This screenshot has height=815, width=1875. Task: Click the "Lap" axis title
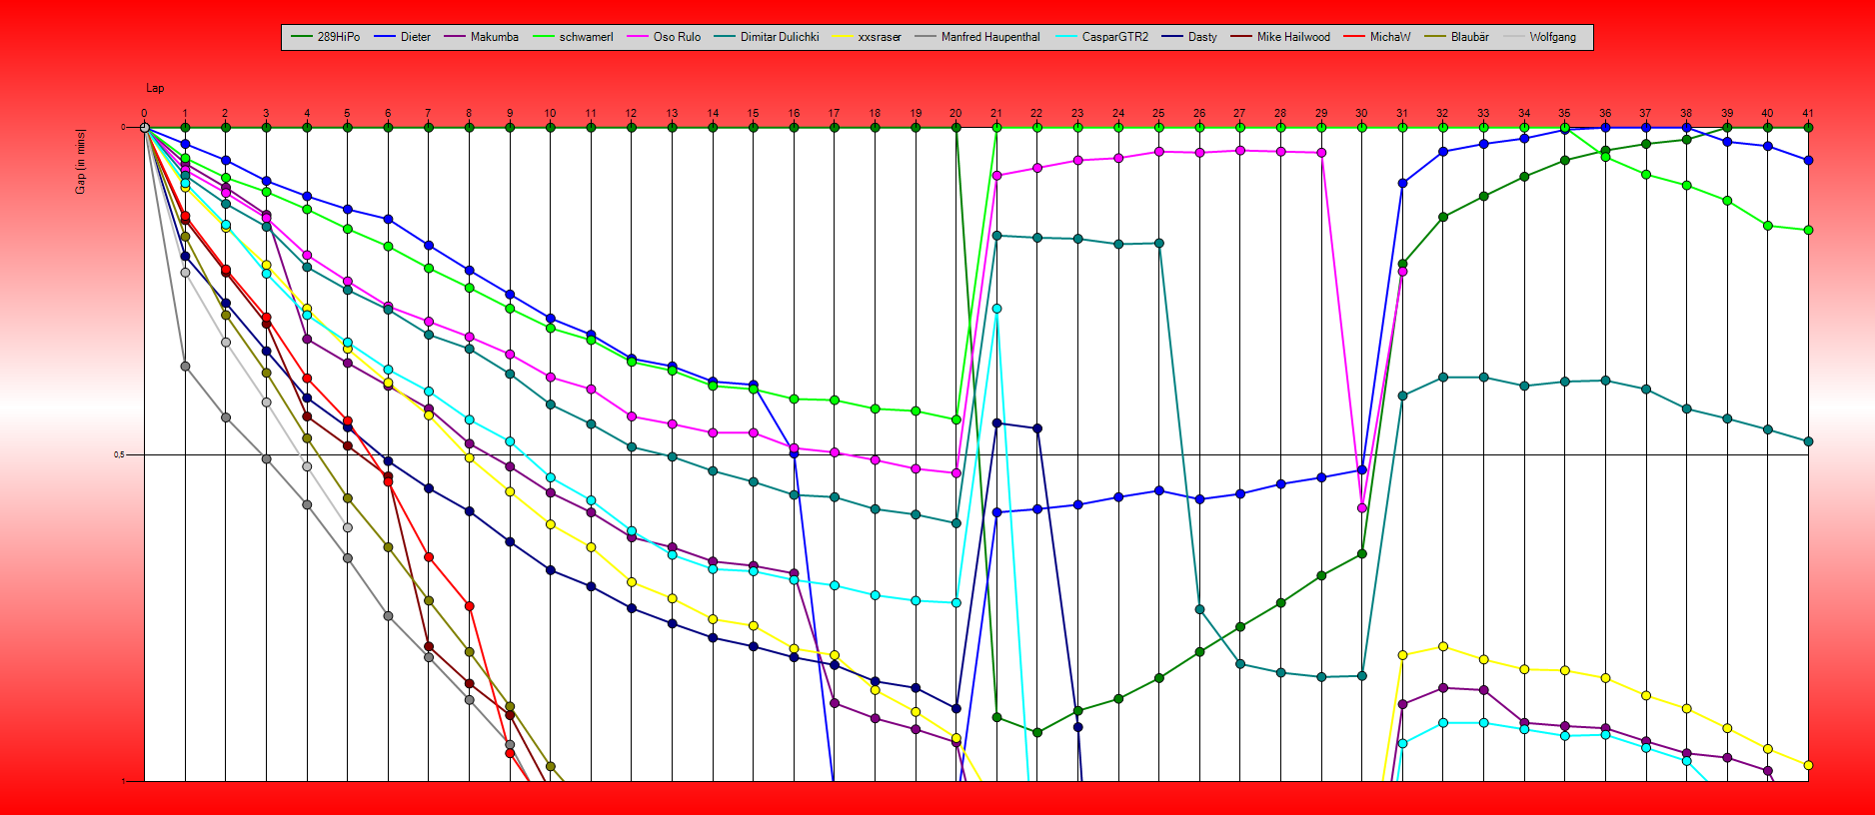(155, 88)
